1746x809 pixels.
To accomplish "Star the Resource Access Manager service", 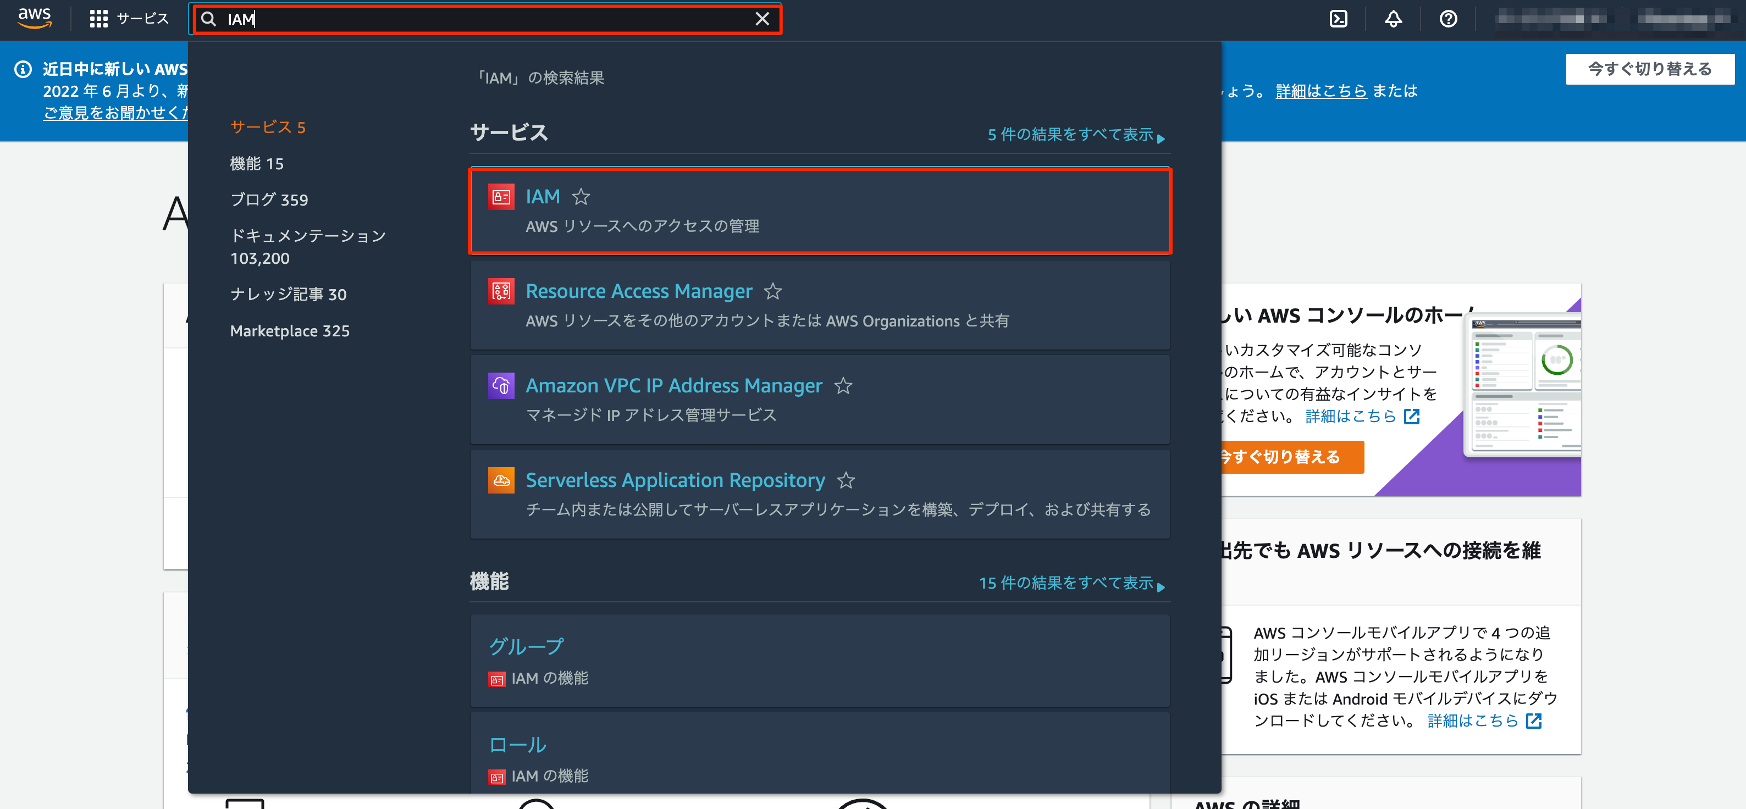I will (x=773, y=291).
